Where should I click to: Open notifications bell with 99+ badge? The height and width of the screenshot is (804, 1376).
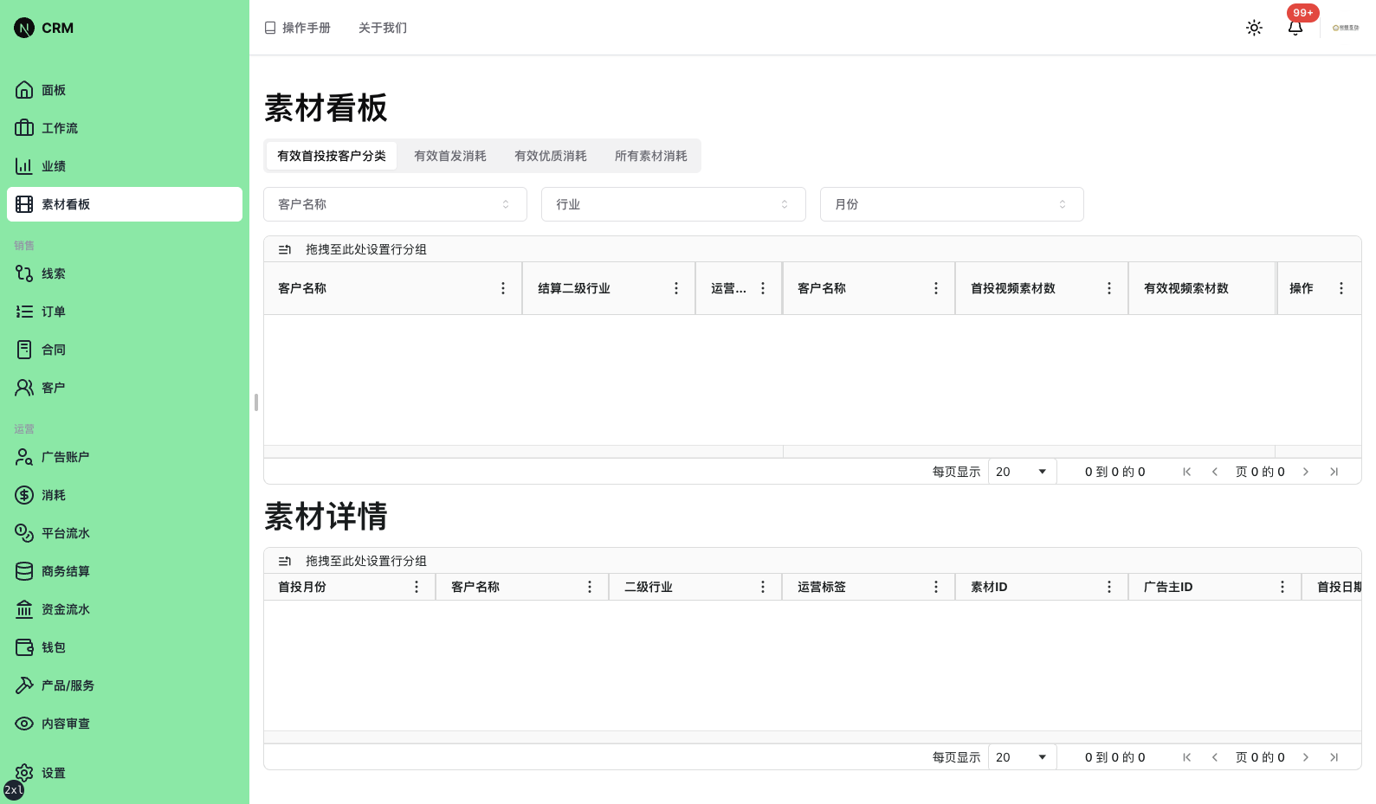(x=1295, y=28)
